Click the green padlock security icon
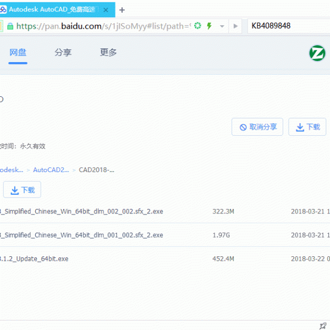This screenshot has width=330, height=330. coord(10,26)
